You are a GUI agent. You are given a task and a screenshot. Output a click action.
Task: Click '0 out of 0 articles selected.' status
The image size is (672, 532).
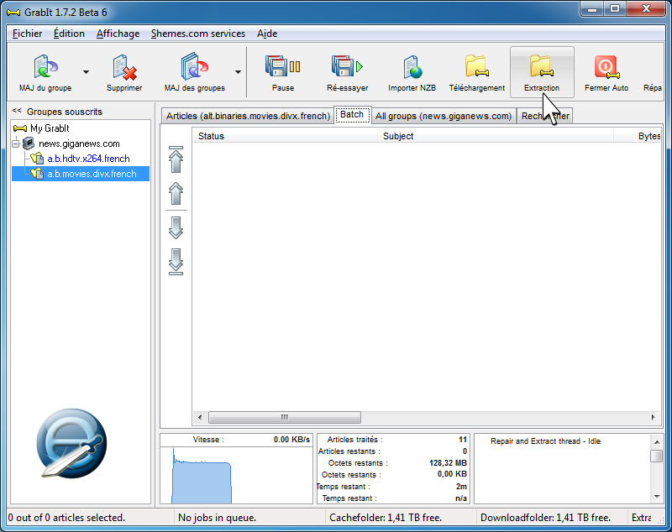(66, 518)
